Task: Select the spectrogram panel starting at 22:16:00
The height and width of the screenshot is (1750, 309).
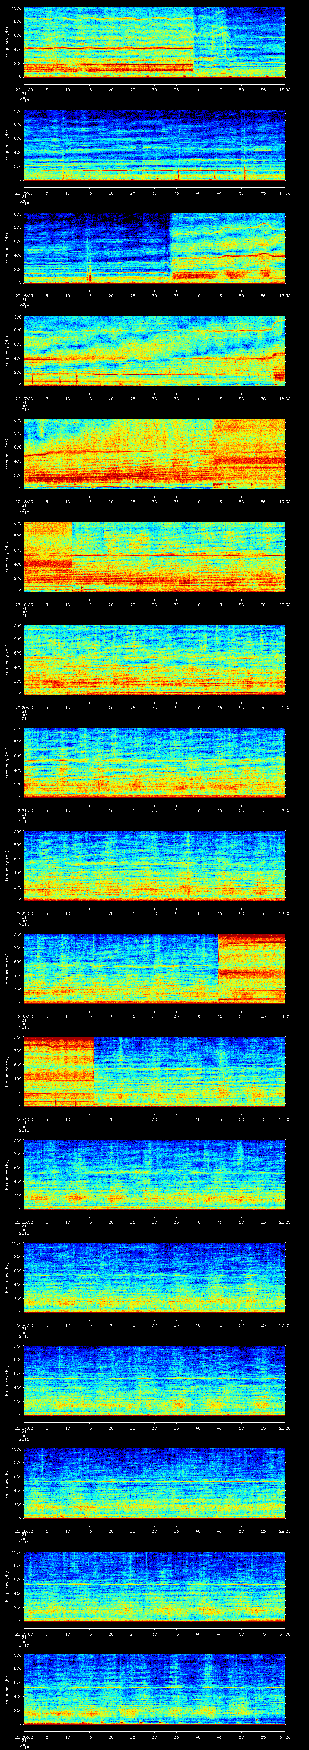Action: click(155, 248)
